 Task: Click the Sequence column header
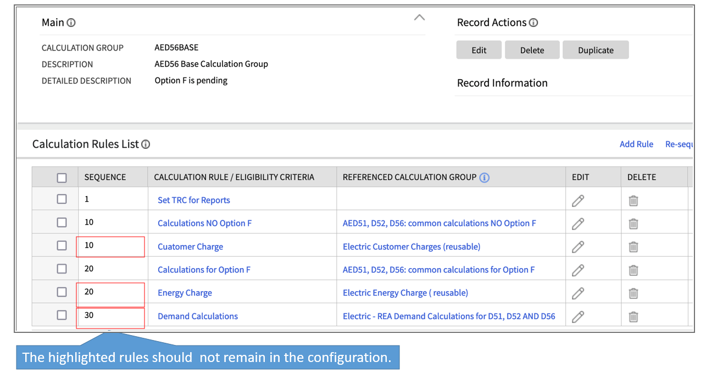pyautogui.click(x=105, y=177)
